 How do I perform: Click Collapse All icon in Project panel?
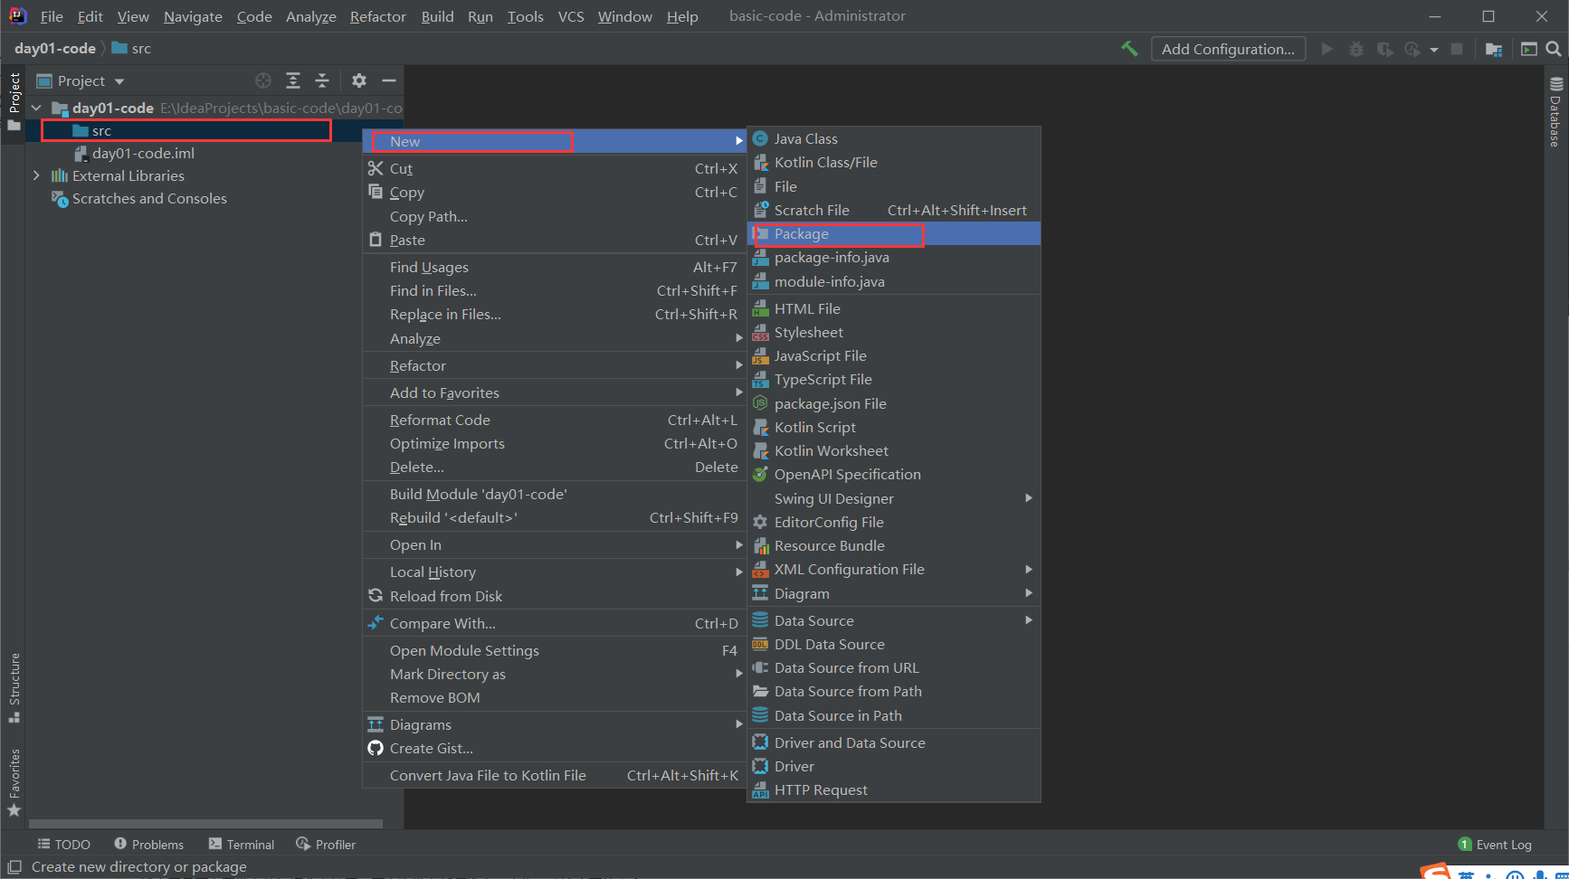click(x=322, y=80)
